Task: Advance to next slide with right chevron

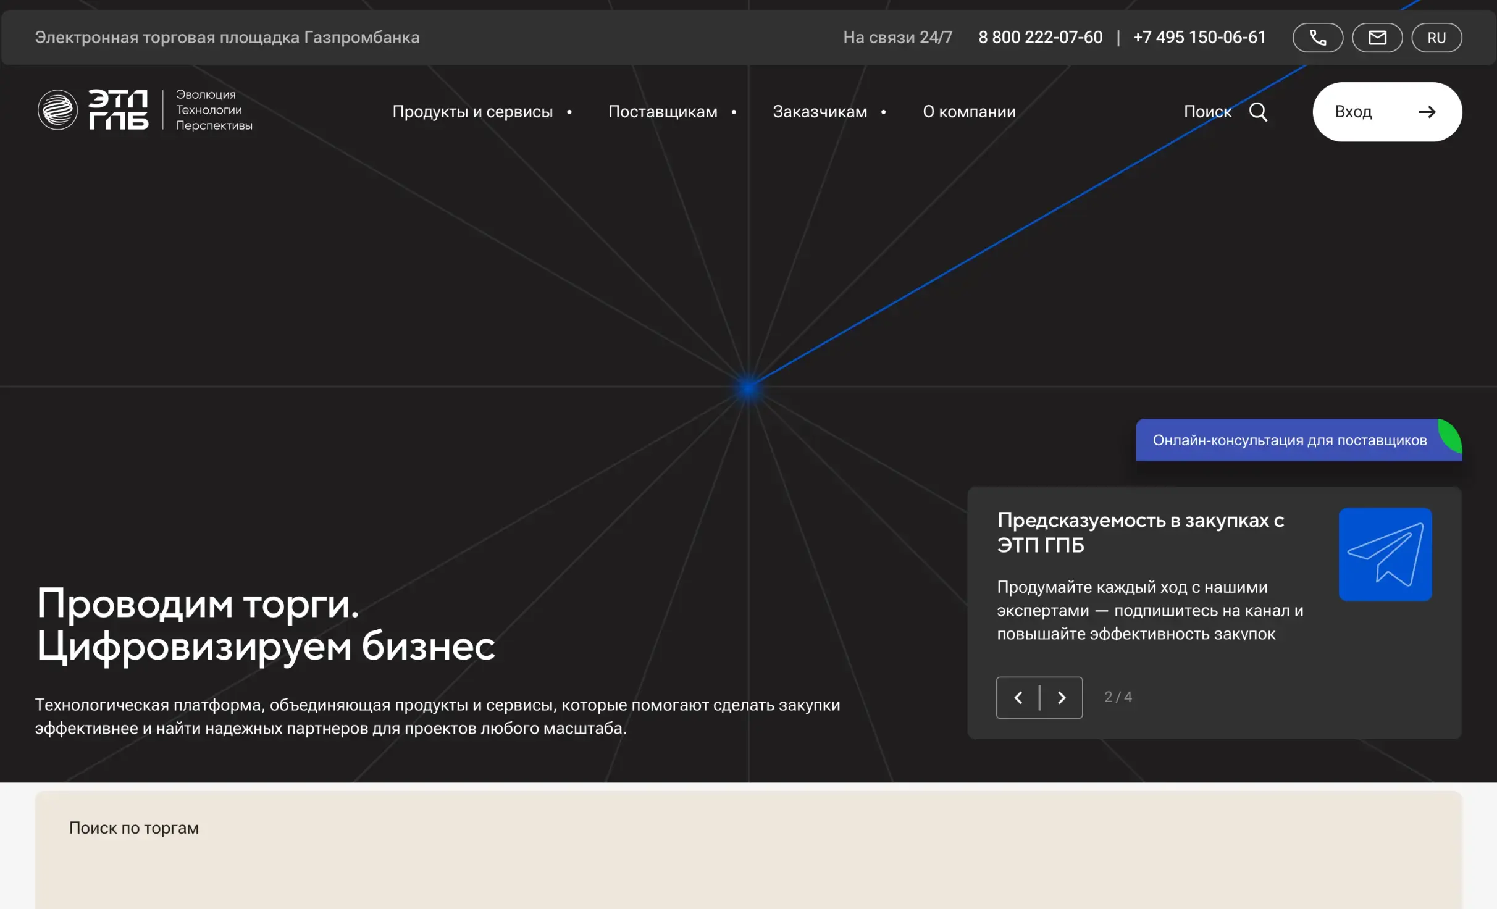Action: [x=1062, y=697]
